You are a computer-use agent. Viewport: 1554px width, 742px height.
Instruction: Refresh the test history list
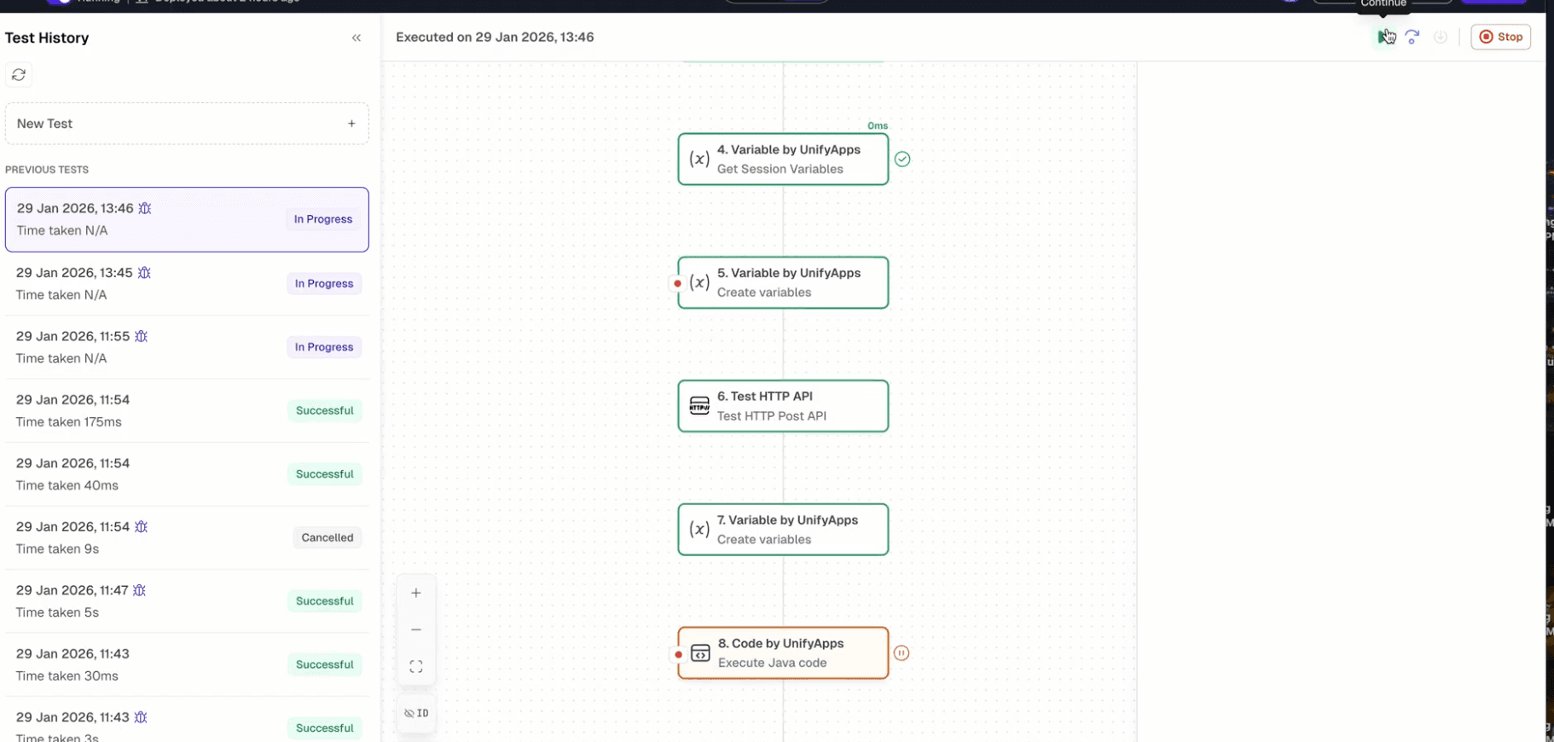19,75
